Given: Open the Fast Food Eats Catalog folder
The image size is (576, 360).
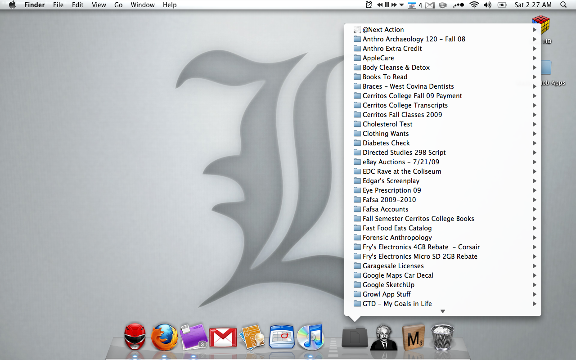Looking at the screenshot, I should pos(443,228).
